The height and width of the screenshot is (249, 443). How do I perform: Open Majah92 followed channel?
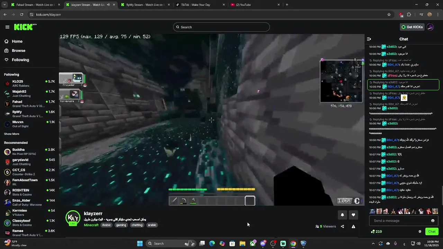point(29,94)
